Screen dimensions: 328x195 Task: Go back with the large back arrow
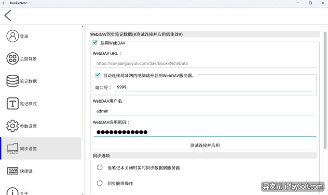pos(8,15)
